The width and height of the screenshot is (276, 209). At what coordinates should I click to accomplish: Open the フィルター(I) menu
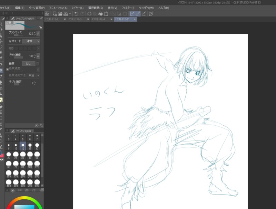128,8
